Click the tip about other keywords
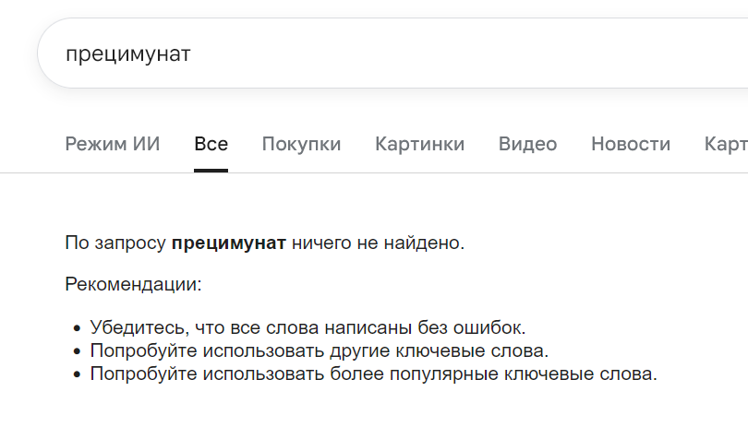 coord(320,350)
